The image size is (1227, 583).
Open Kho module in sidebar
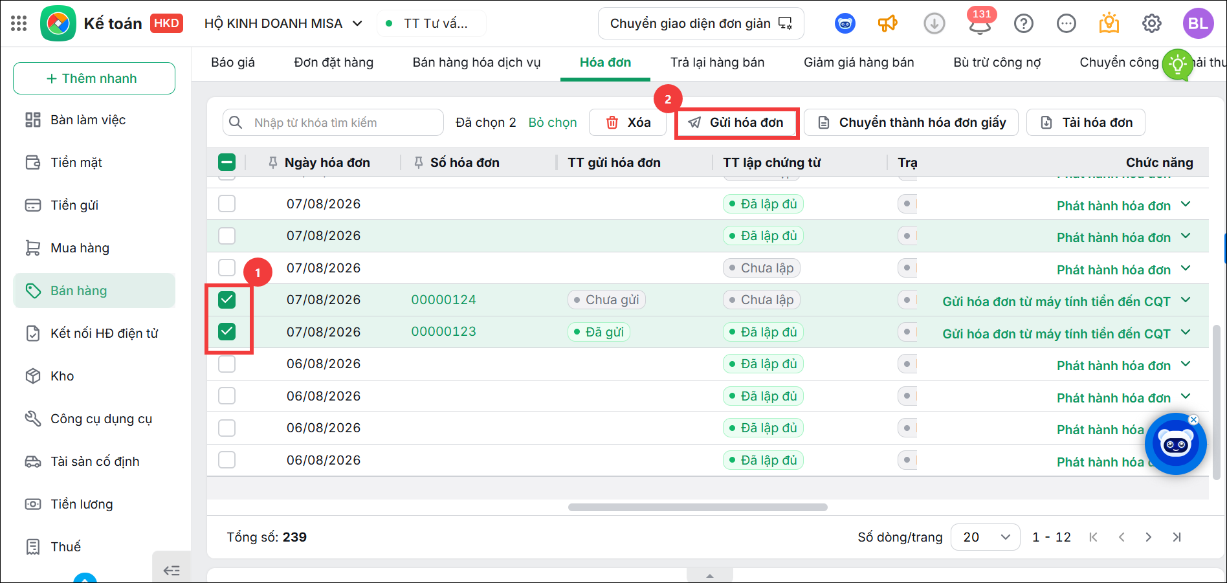(94, 376)
